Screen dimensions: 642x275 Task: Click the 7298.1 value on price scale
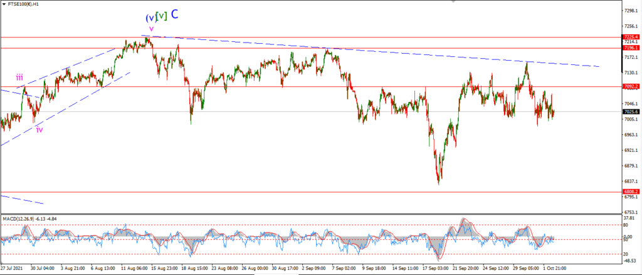tap(631, 10)
